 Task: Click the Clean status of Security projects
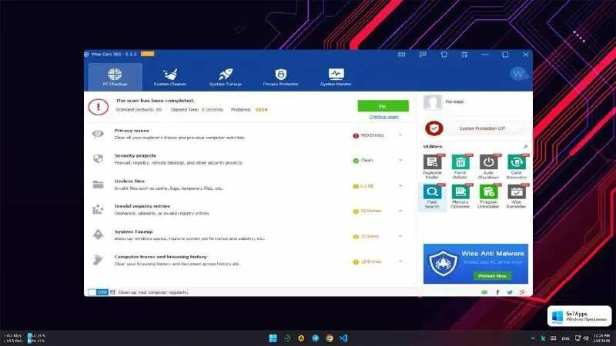coord(363,161)
